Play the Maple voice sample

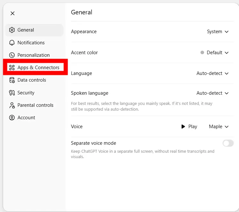189,127
